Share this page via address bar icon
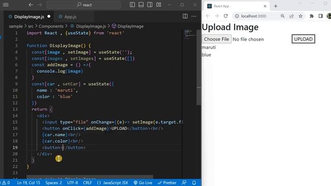The width and height of the screenshot is (331, 186). click(x=292, y=16)
